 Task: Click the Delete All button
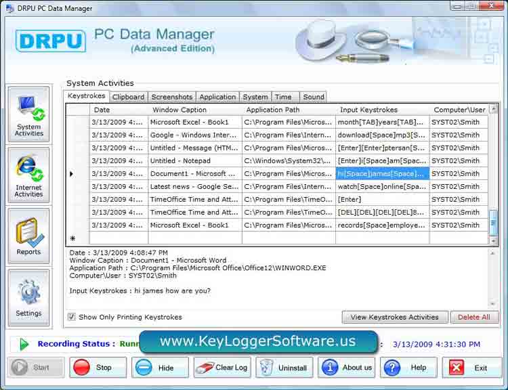474,317
